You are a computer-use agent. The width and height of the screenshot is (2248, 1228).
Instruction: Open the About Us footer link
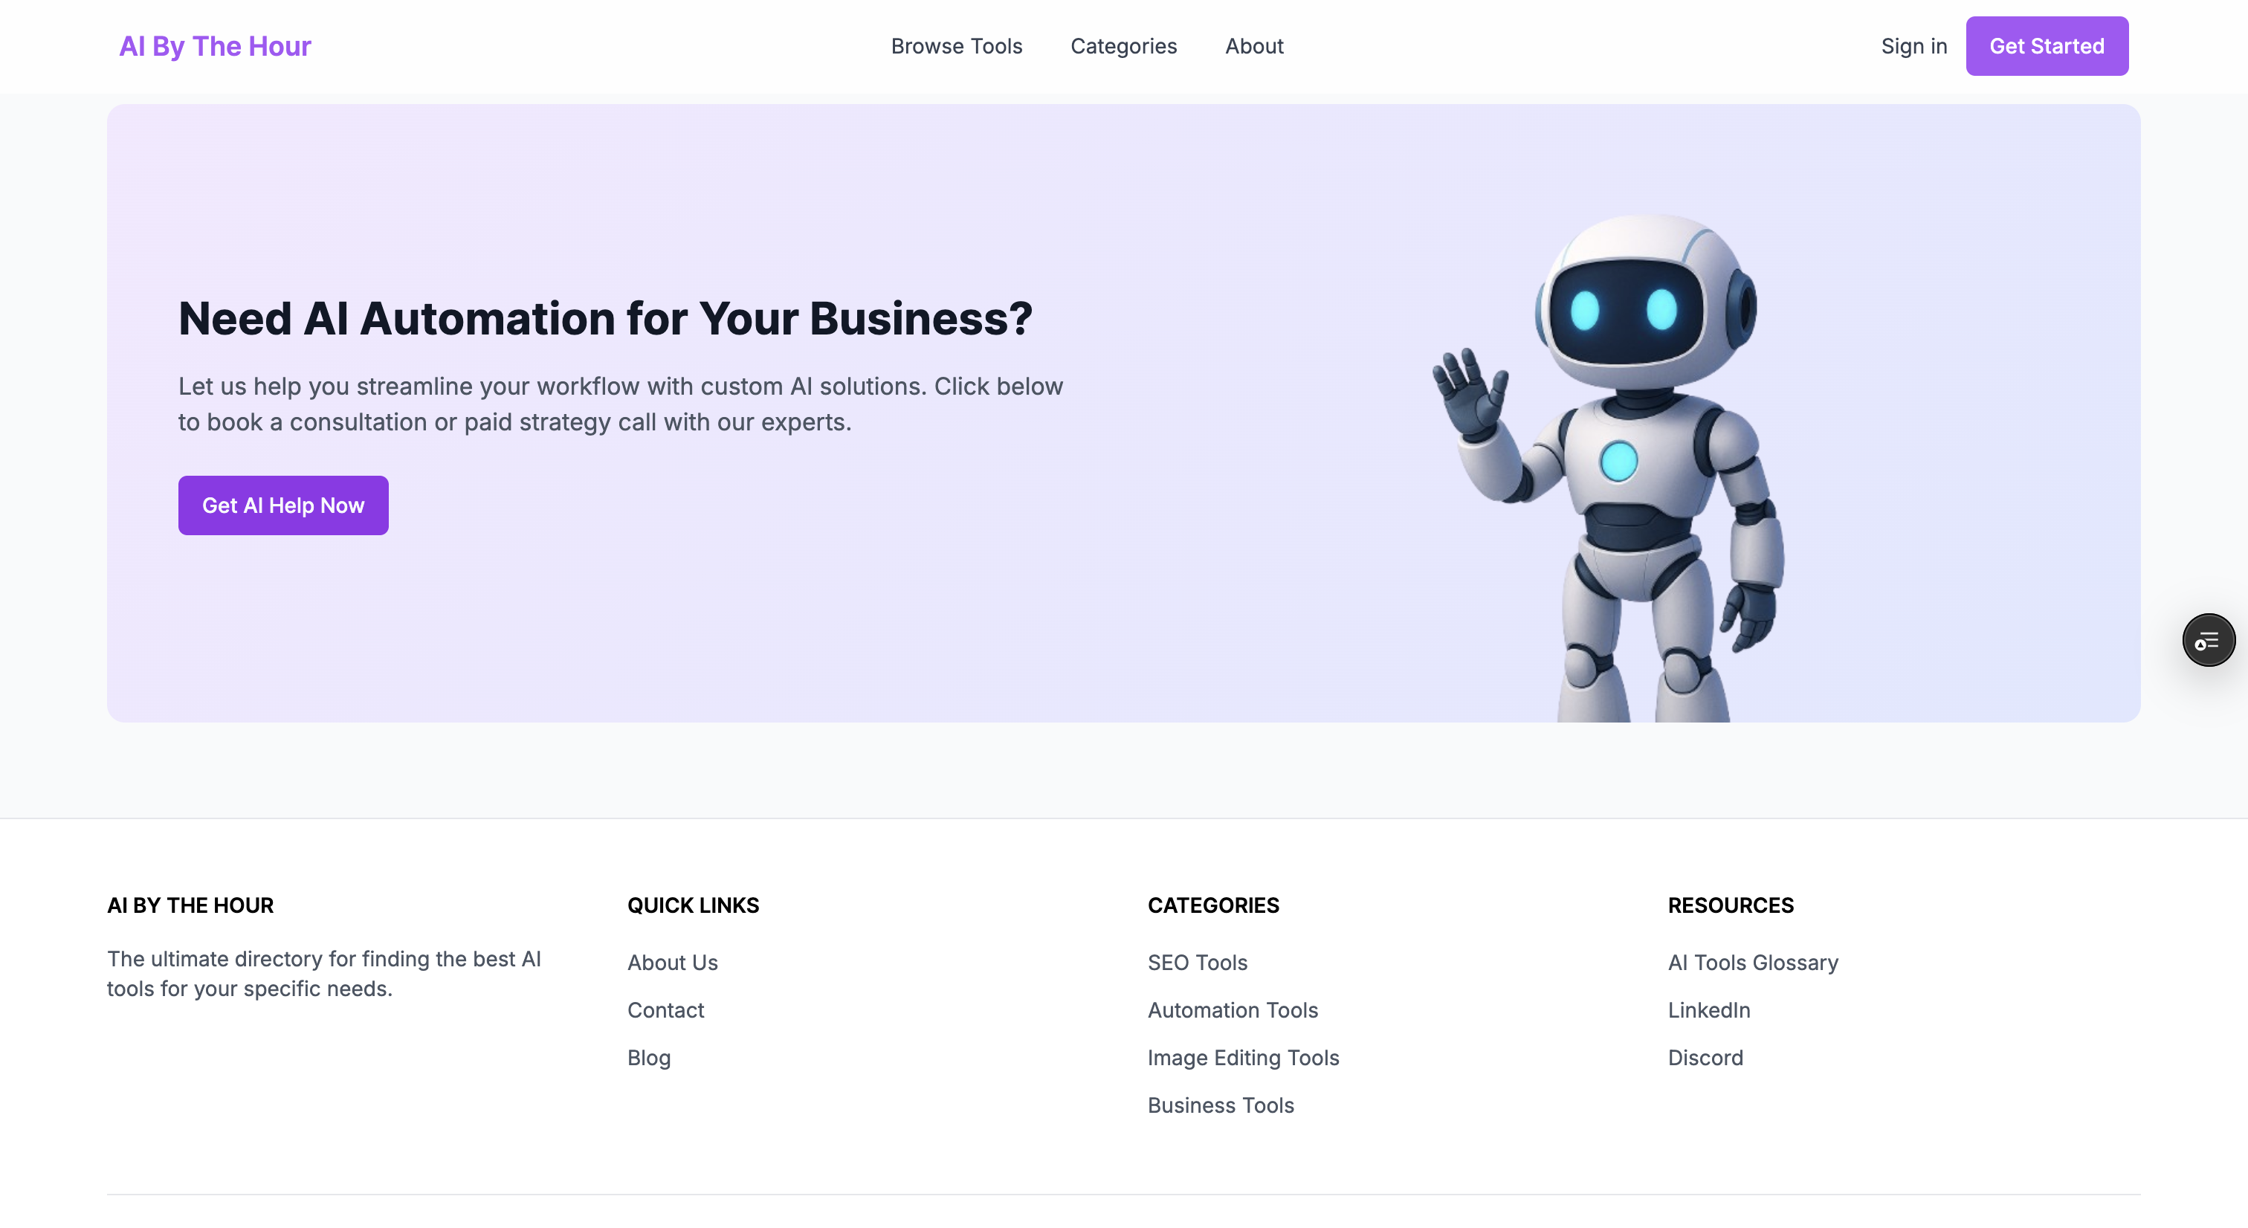672,962
